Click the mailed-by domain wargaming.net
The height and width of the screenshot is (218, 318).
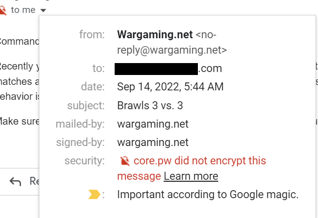pyautogui.click(x=153, y=124)
